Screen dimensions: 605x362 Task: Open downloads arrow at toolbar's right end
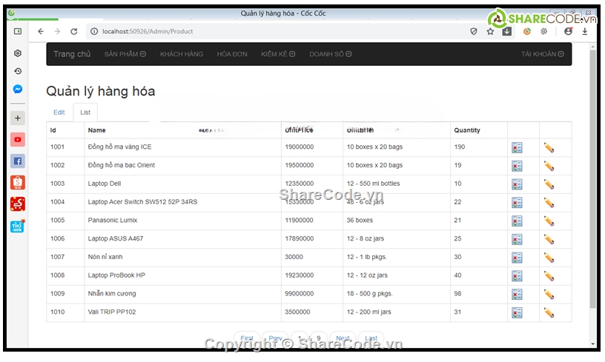(584, 32)
